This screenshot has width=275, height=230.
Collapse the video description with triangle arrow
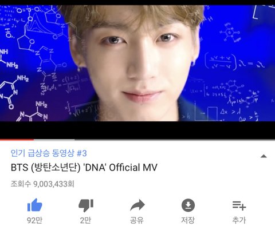(264, 156)
